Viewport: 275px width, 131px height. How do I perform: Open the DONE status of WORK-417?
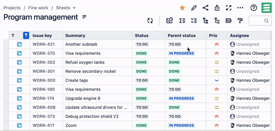pos(141,125)
